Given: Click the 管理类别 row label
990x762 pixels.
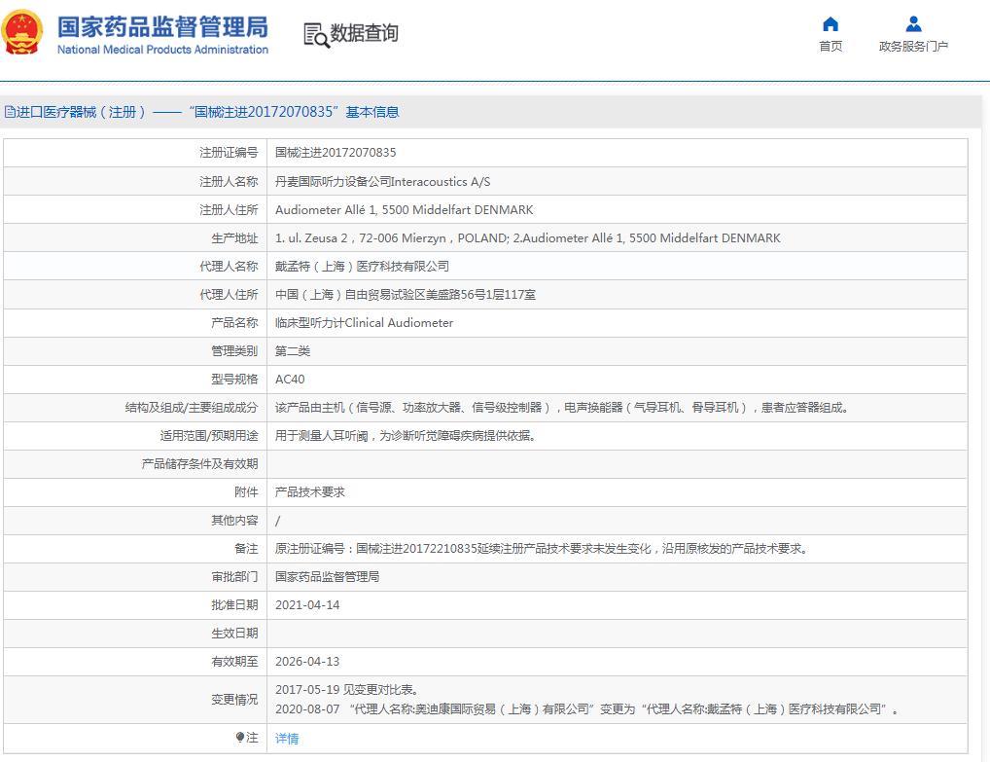Looking at the screenshot, I should [x=234, y=350].
